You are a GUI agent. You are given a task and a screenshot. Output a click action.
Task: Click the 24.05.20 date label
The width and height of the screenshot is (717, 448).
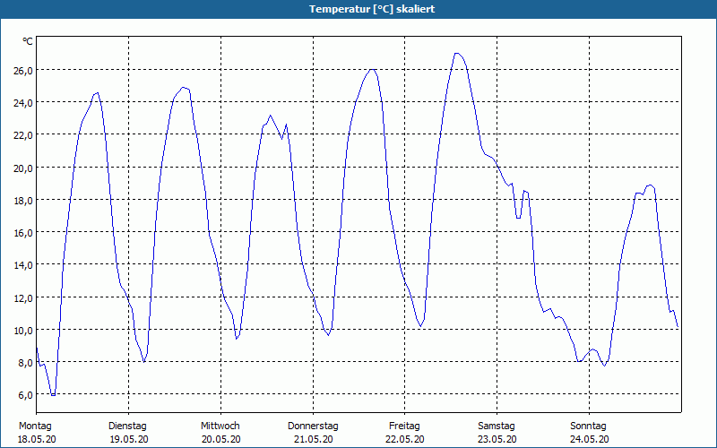click(590, 439)
